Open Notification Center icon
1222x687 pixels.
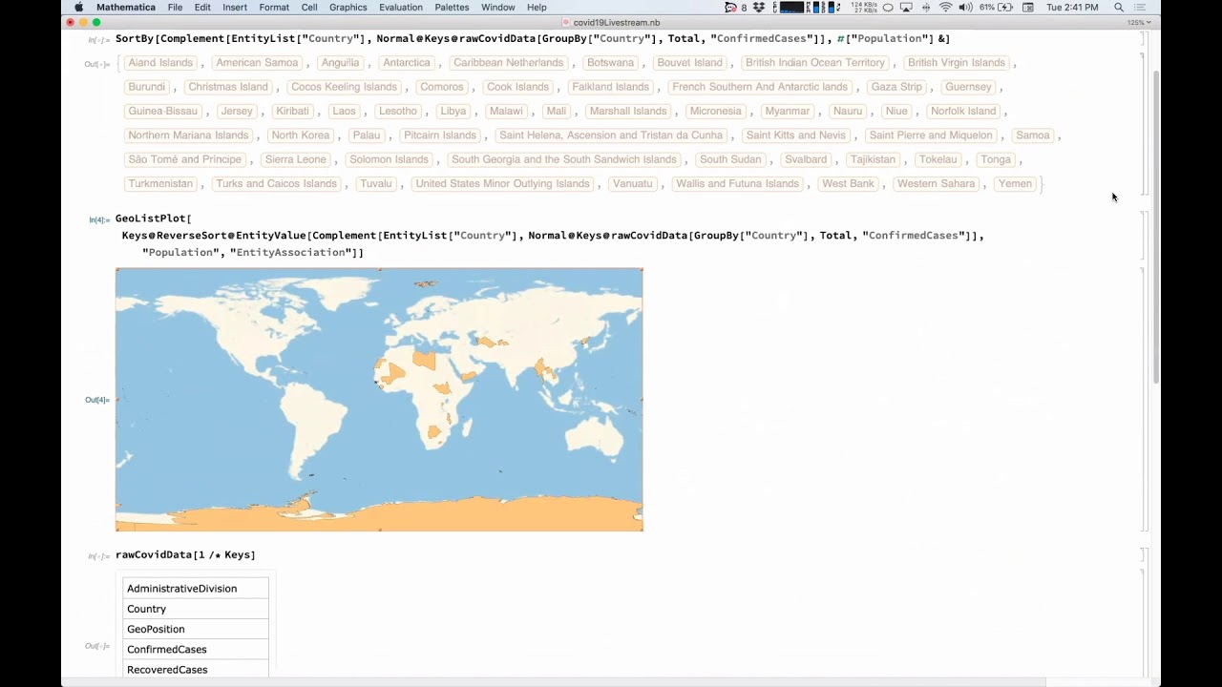click(x=1140, y=7)
